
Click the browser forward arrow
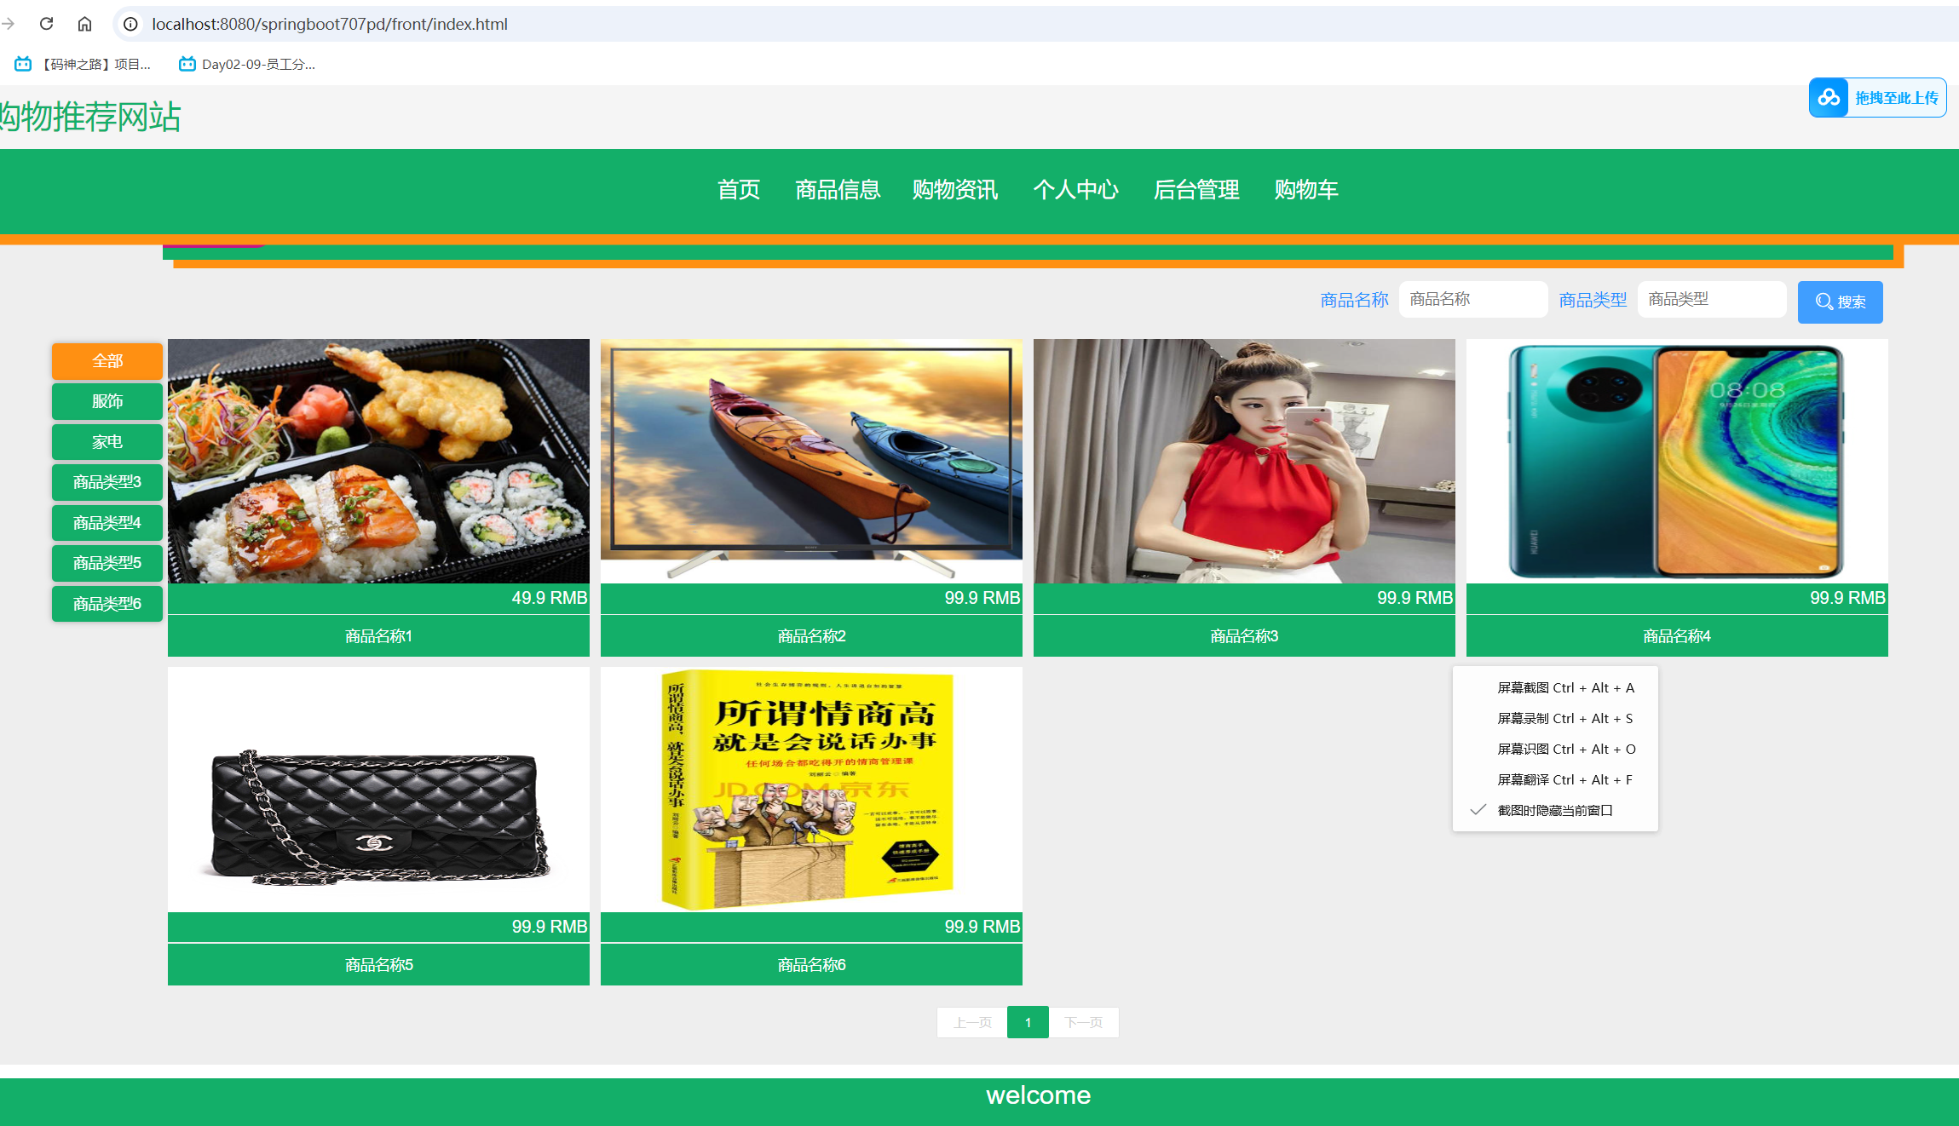[x=9, y=24]
